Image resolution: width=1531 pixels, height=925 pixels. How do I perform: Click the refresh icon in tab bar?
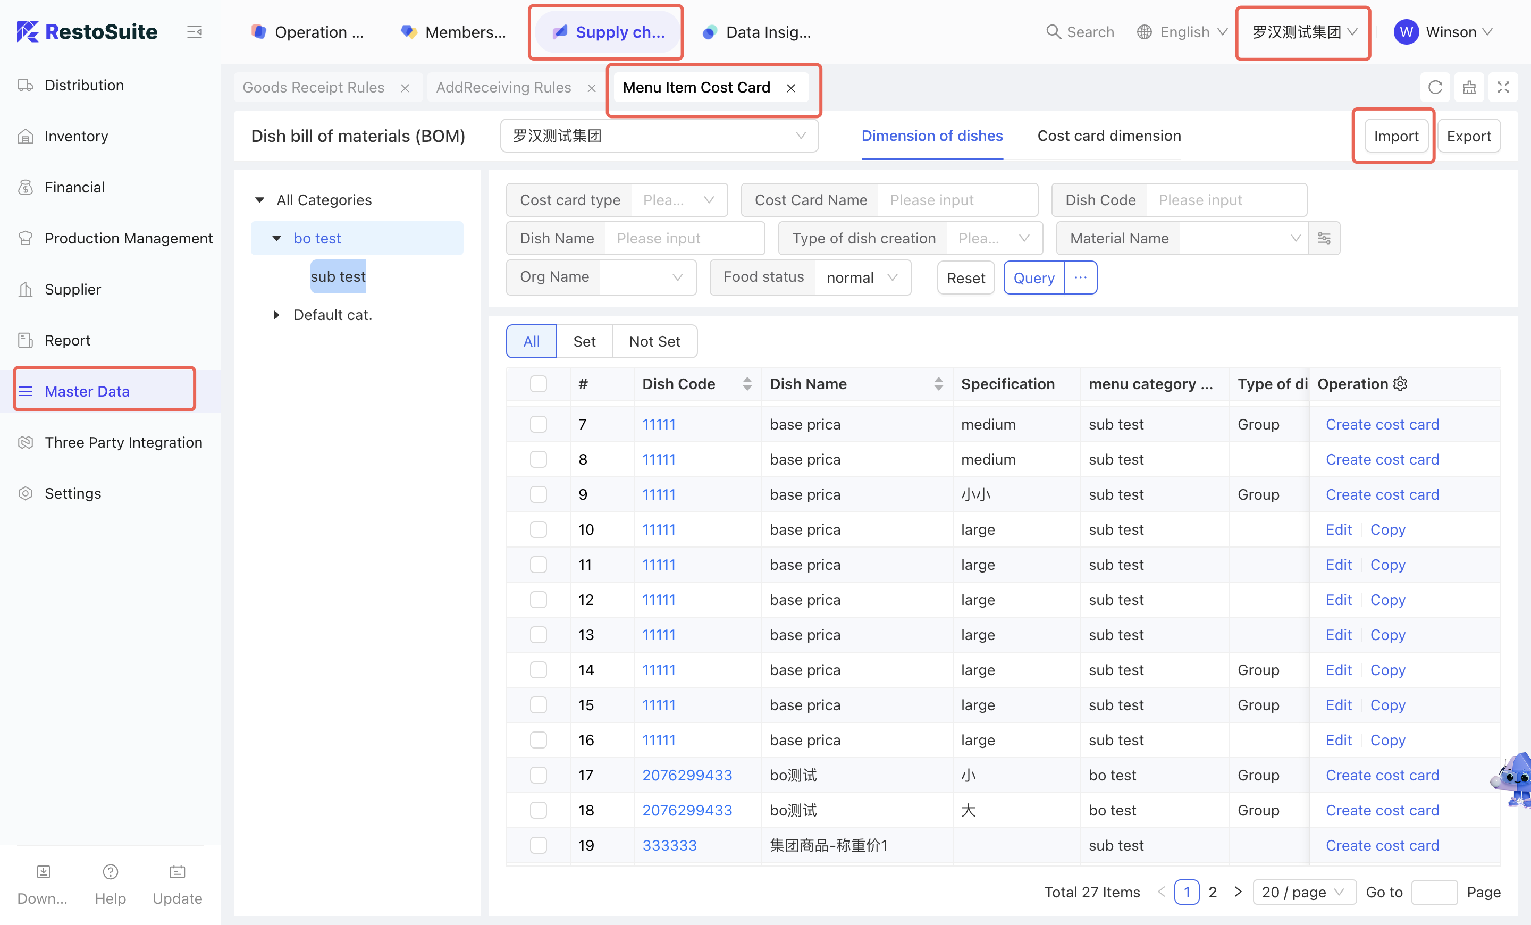point(1435,87)
